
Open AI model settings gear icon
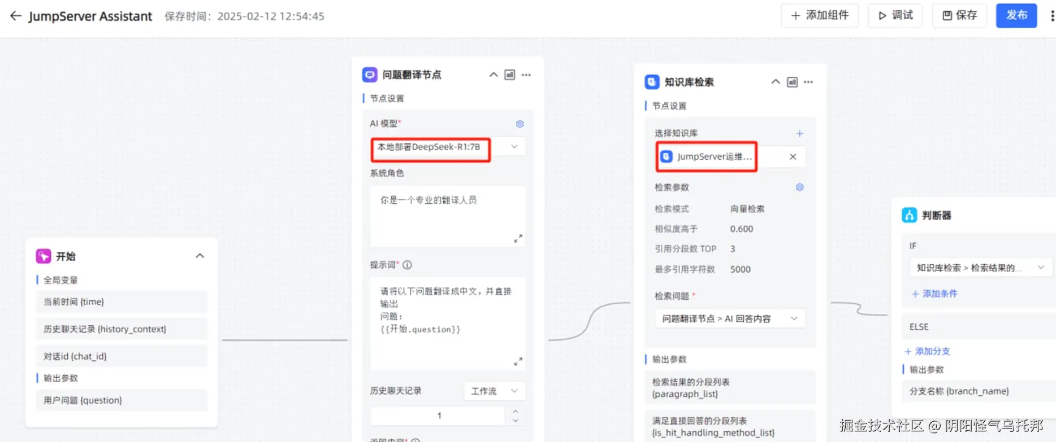tap(520, 124)
